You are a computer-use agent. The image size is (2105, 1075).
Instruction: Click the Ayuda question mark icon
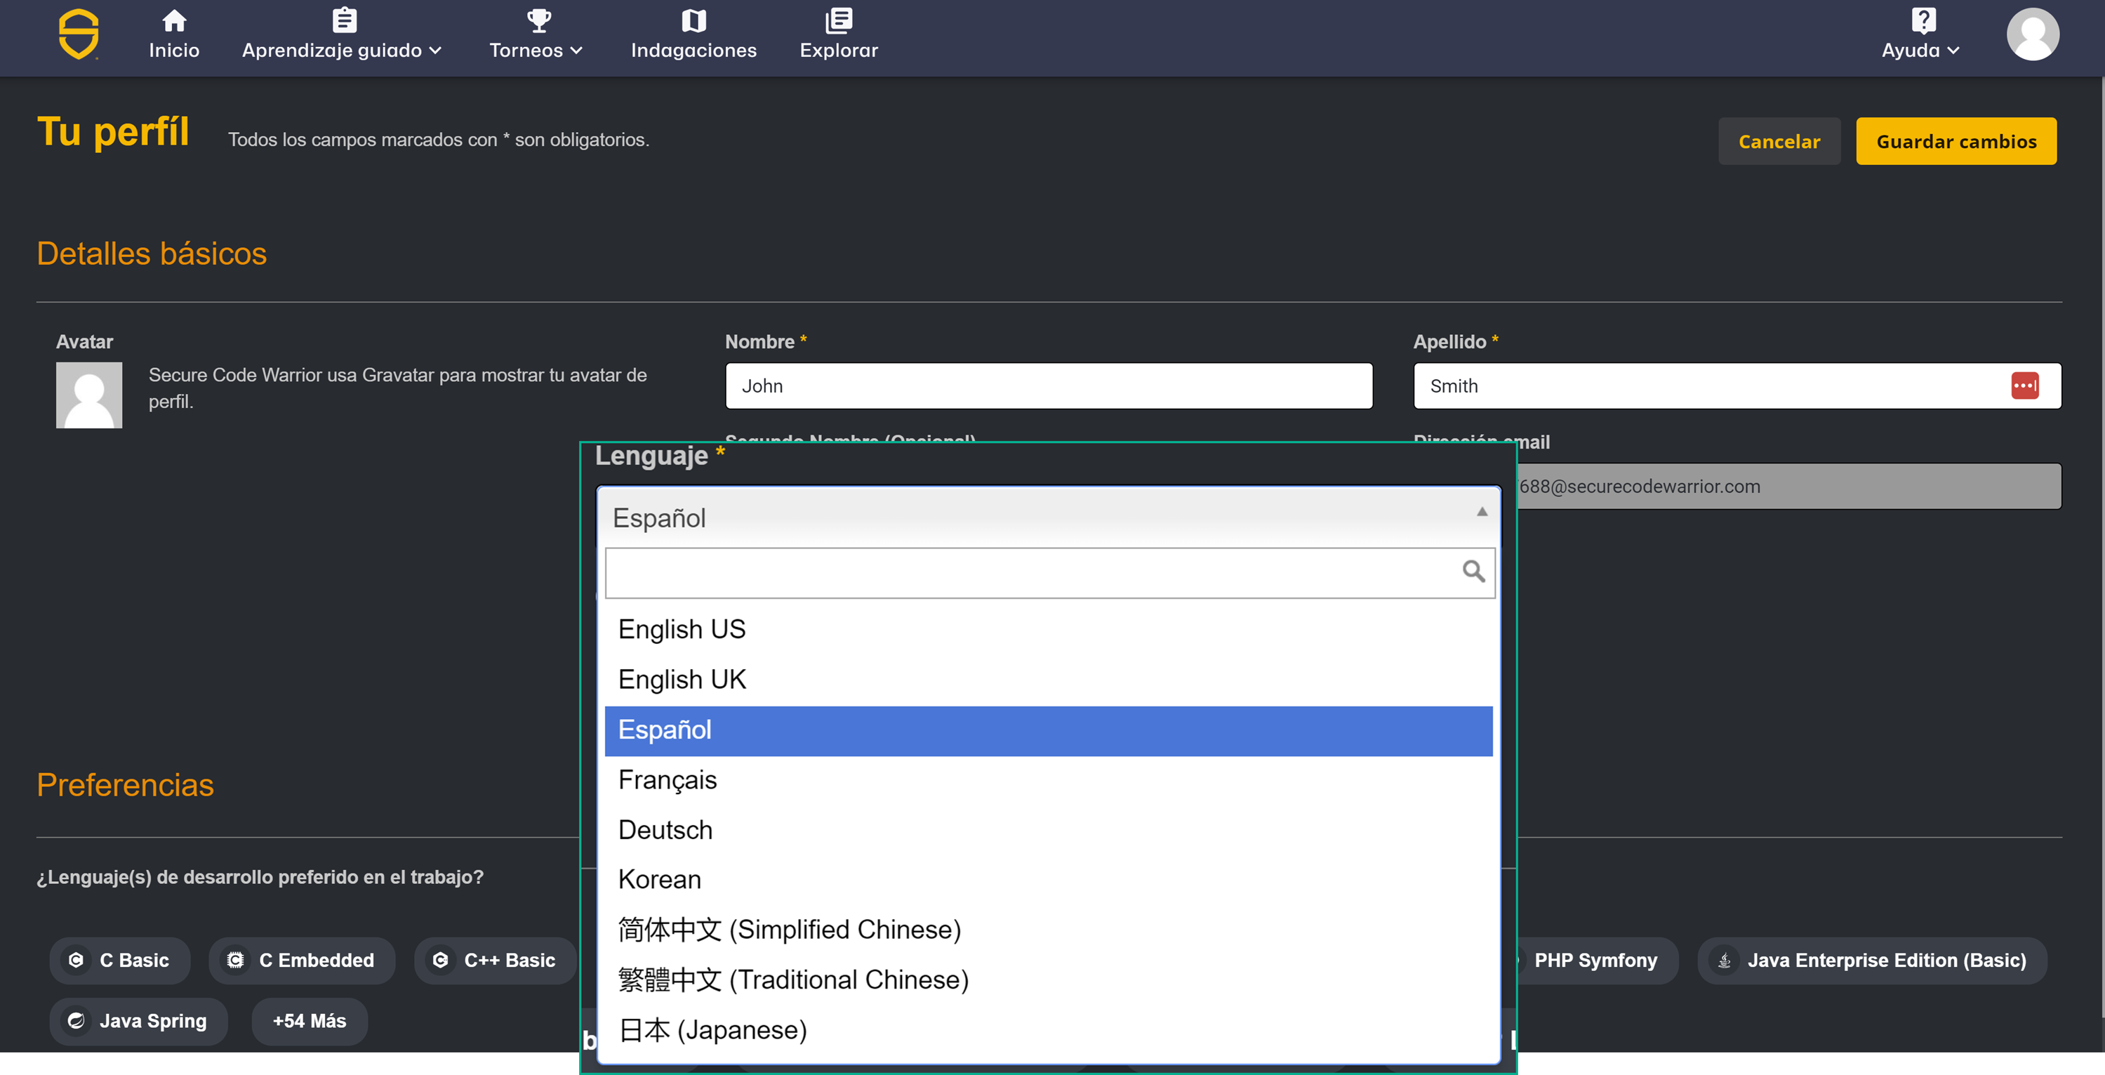point(1923,20)
